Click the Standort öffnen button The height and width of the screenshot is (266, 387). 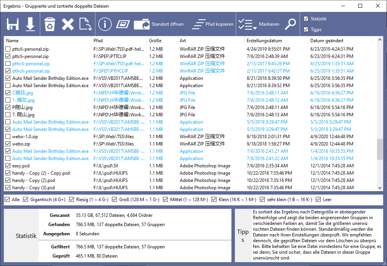tap(159, 24)
